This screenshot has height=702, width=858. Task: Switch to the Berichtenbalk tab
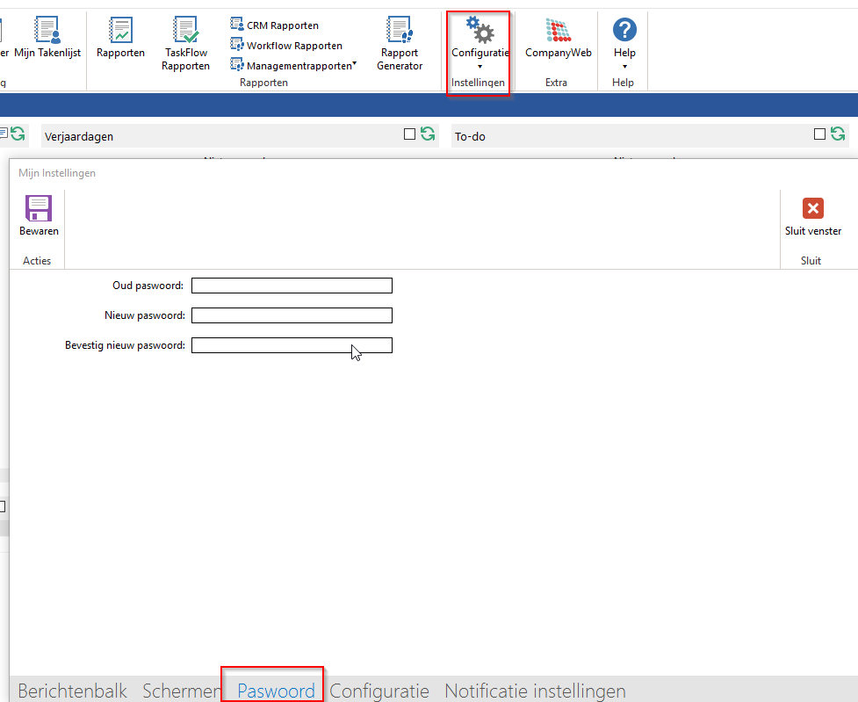[73, 691]
